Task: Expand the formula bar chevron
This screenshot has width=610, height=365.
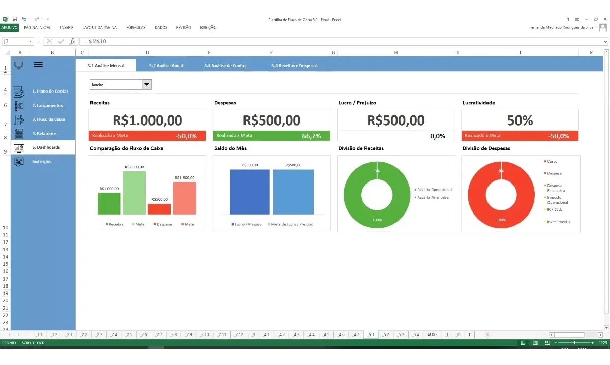Action: point(605,41)
